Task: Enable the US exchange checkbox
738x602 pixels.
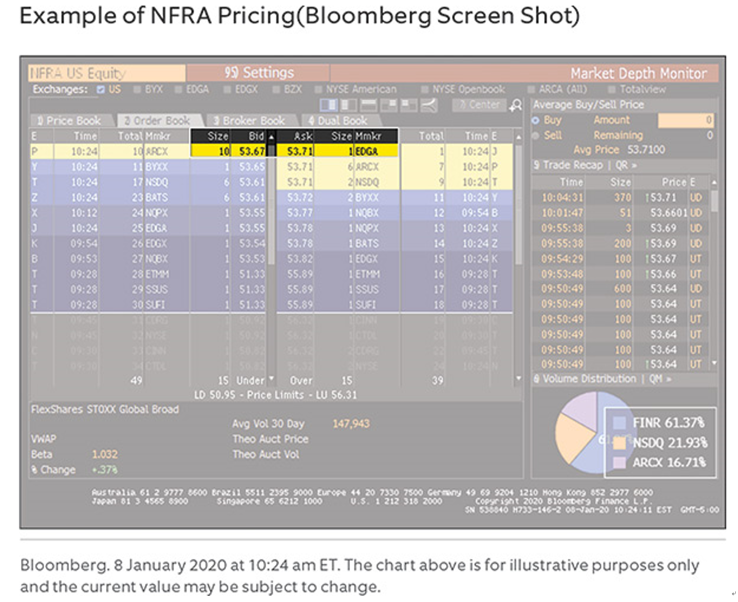Action: (100, 89)
